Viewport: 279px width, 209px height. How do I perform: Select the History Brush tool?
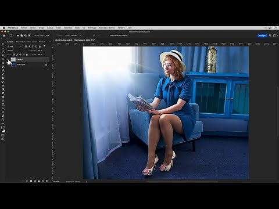(x=3, y=82)
